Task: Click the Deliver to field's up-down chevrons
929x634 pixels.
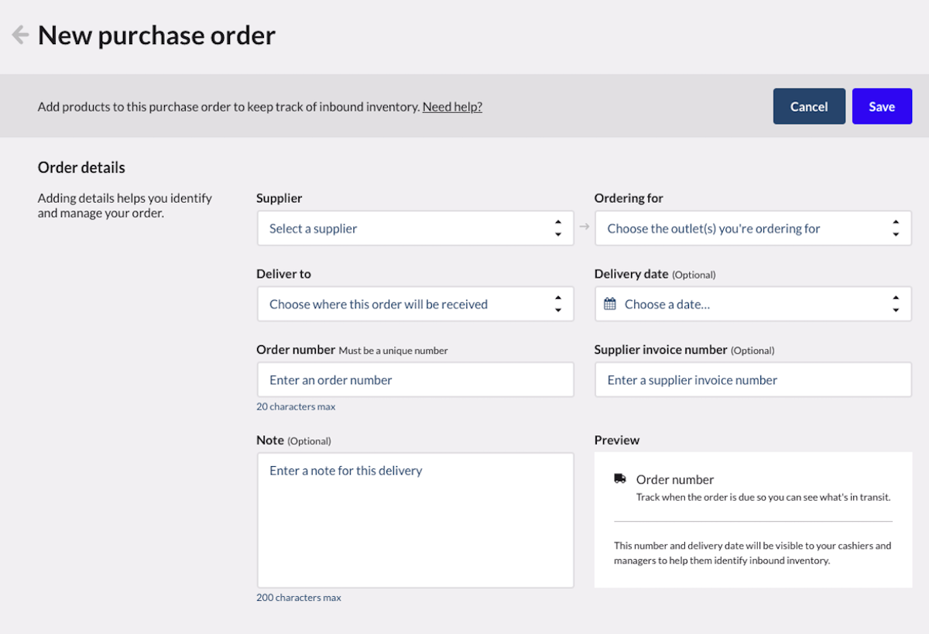Action: [x=557, y=304]
